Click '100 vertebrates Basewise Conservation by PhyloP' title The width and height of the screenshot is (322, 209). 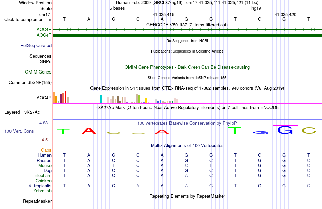187,123
